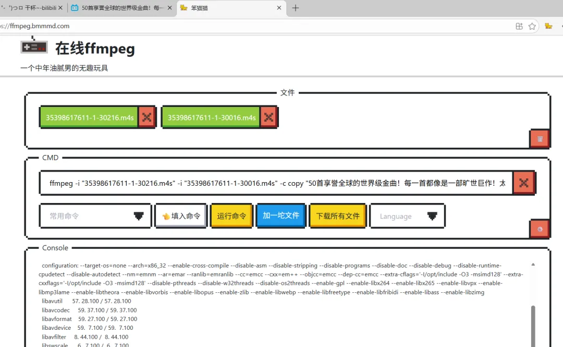Click the libavfilter version line in Console
The image size is (563, 347).
pyautogui.click(x=85, y=337)
